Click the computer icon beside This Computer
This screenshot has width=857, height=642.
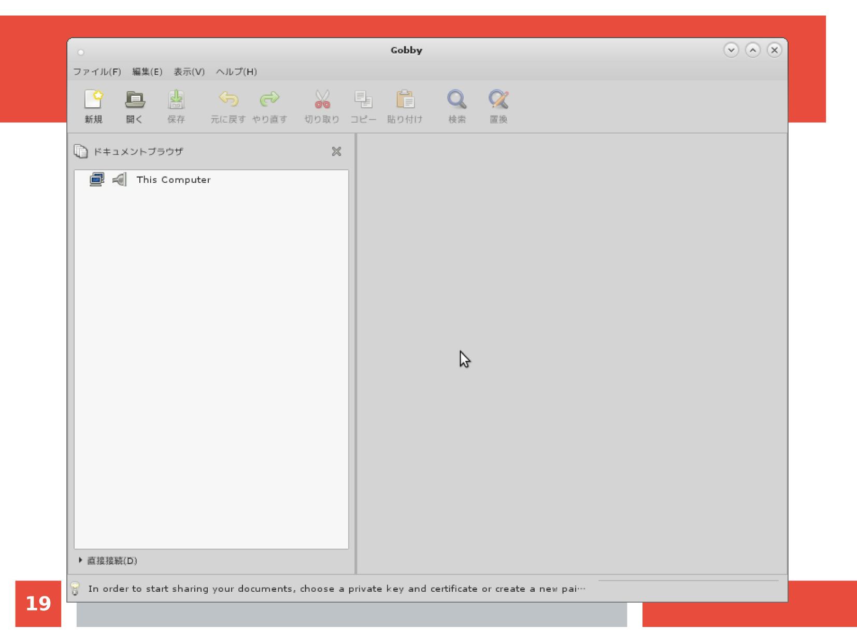click(97, 180)
